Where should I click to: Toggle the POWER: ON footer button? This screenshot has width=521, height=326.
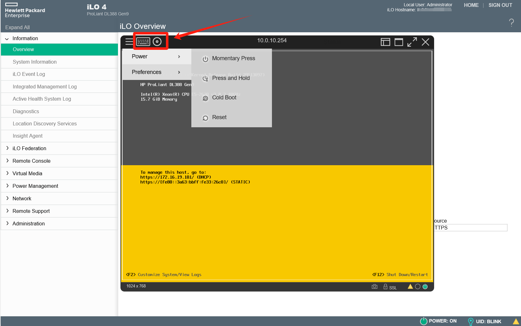click(x=438, y=321)
